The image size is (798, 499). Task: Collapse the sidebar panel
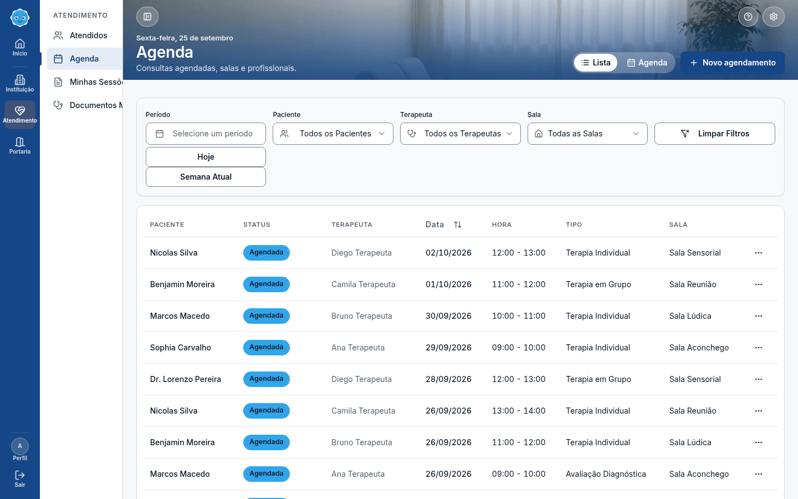point(147,17)
